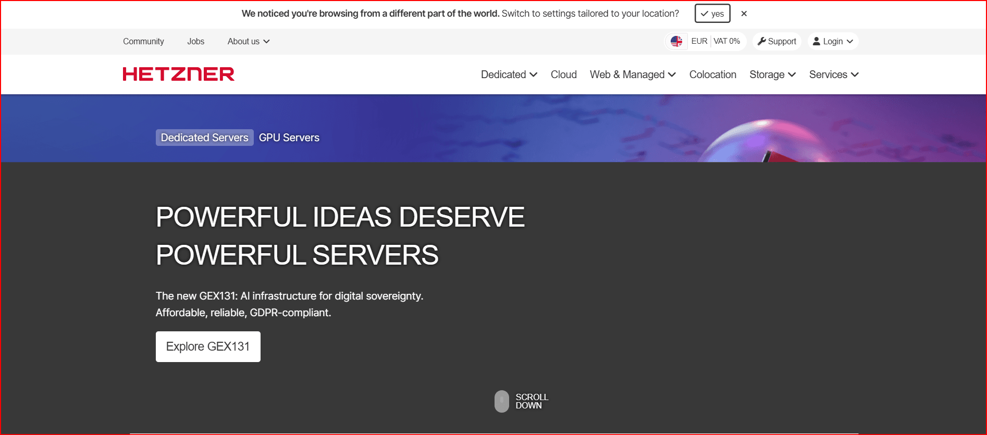
Task: Expand the Dedicated menu
Action: pos(509,74)
